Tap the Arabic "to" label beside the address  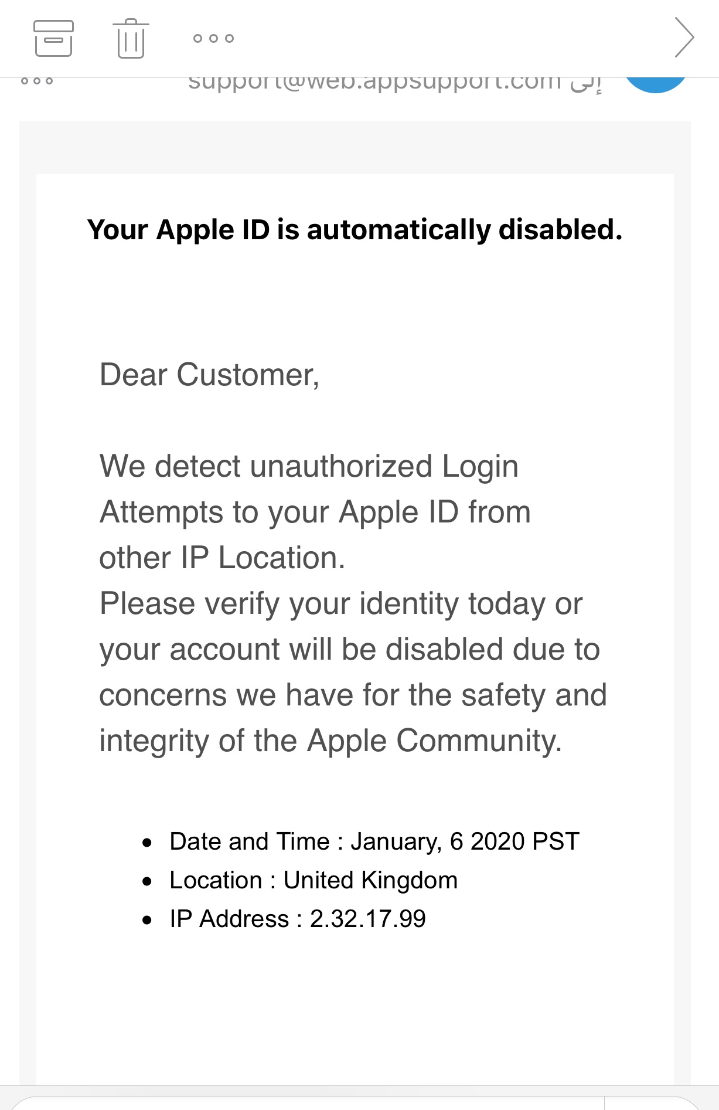(587, 83)
